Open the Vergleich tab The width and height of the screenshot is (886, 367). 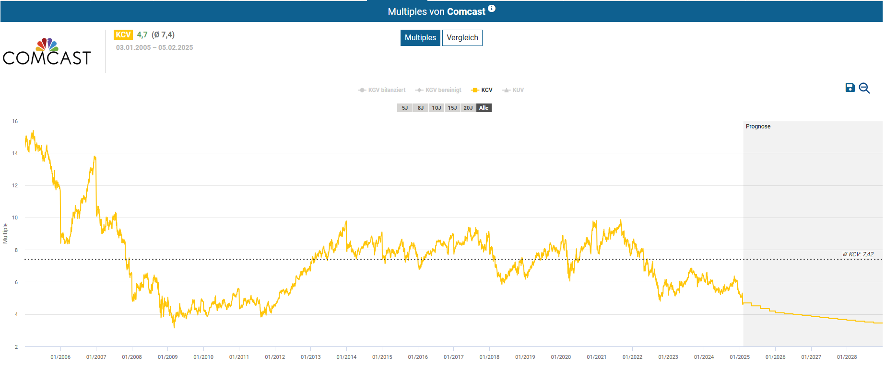point(462,38)
